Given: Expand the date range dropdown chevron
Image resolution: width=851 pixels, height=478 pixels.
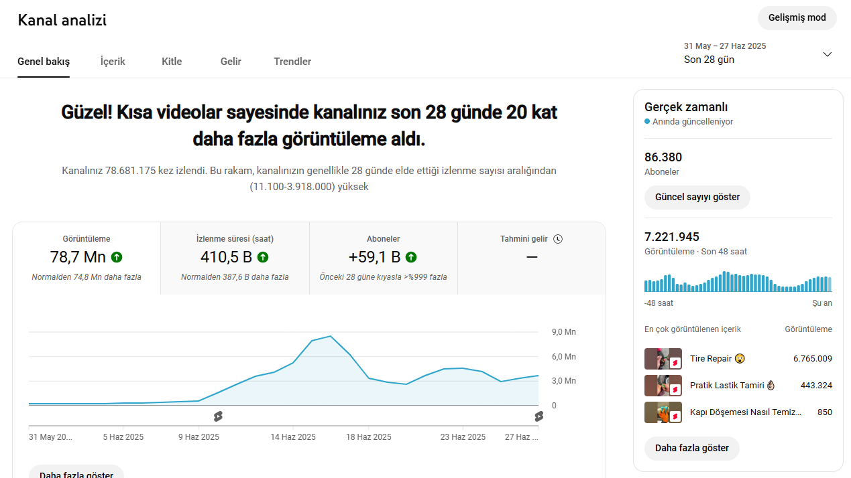Looking at the screenshot, I should pos(828,54).
